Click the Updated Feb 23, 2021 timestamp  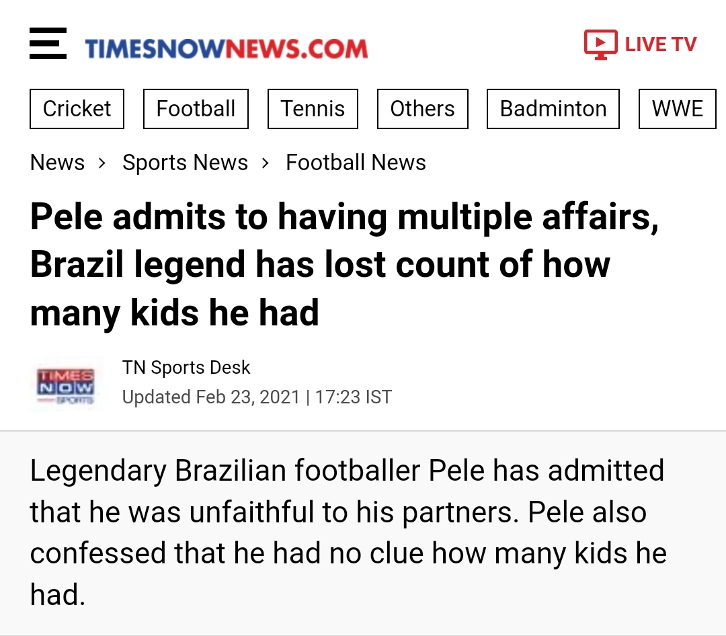(x=257, y=397)
